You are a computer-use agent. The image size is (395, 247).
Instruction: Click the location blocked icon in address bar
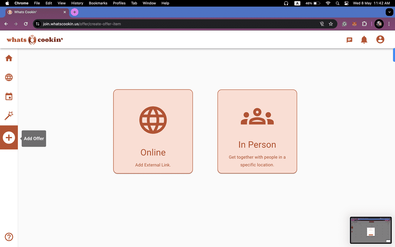pyautogui.click(x=322, y=24)
